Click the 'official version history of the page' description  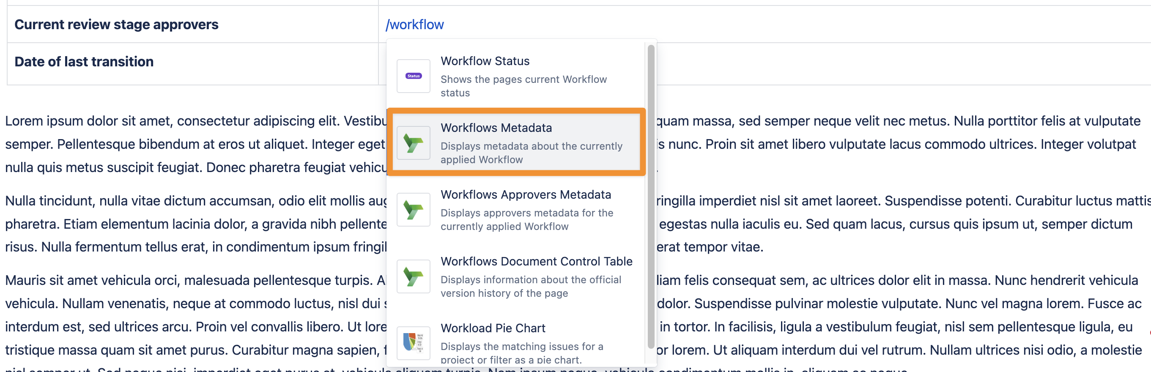530,286
